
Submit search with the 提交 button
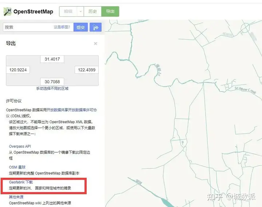click(x=80, y=27)
